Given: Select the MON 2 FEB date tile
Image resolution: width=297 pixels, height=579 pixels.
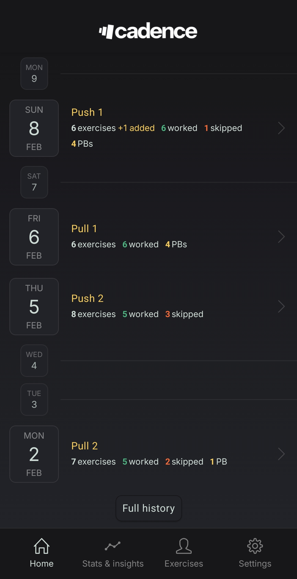Looking at the screenshot, I should click(x=34, y=454).
